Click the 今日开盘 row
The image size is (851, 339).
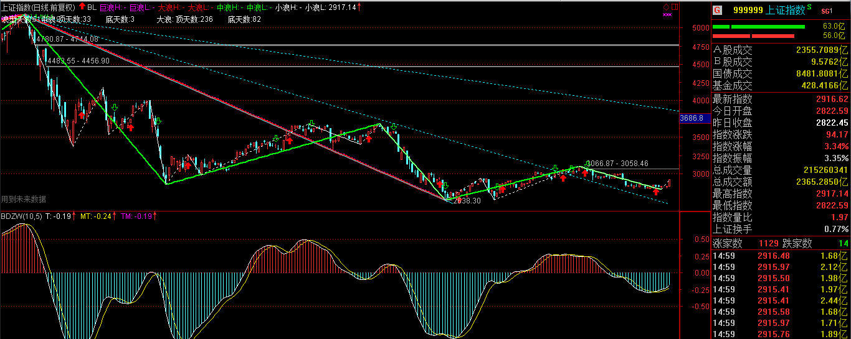pyautogui.click(x=781, y=111)
